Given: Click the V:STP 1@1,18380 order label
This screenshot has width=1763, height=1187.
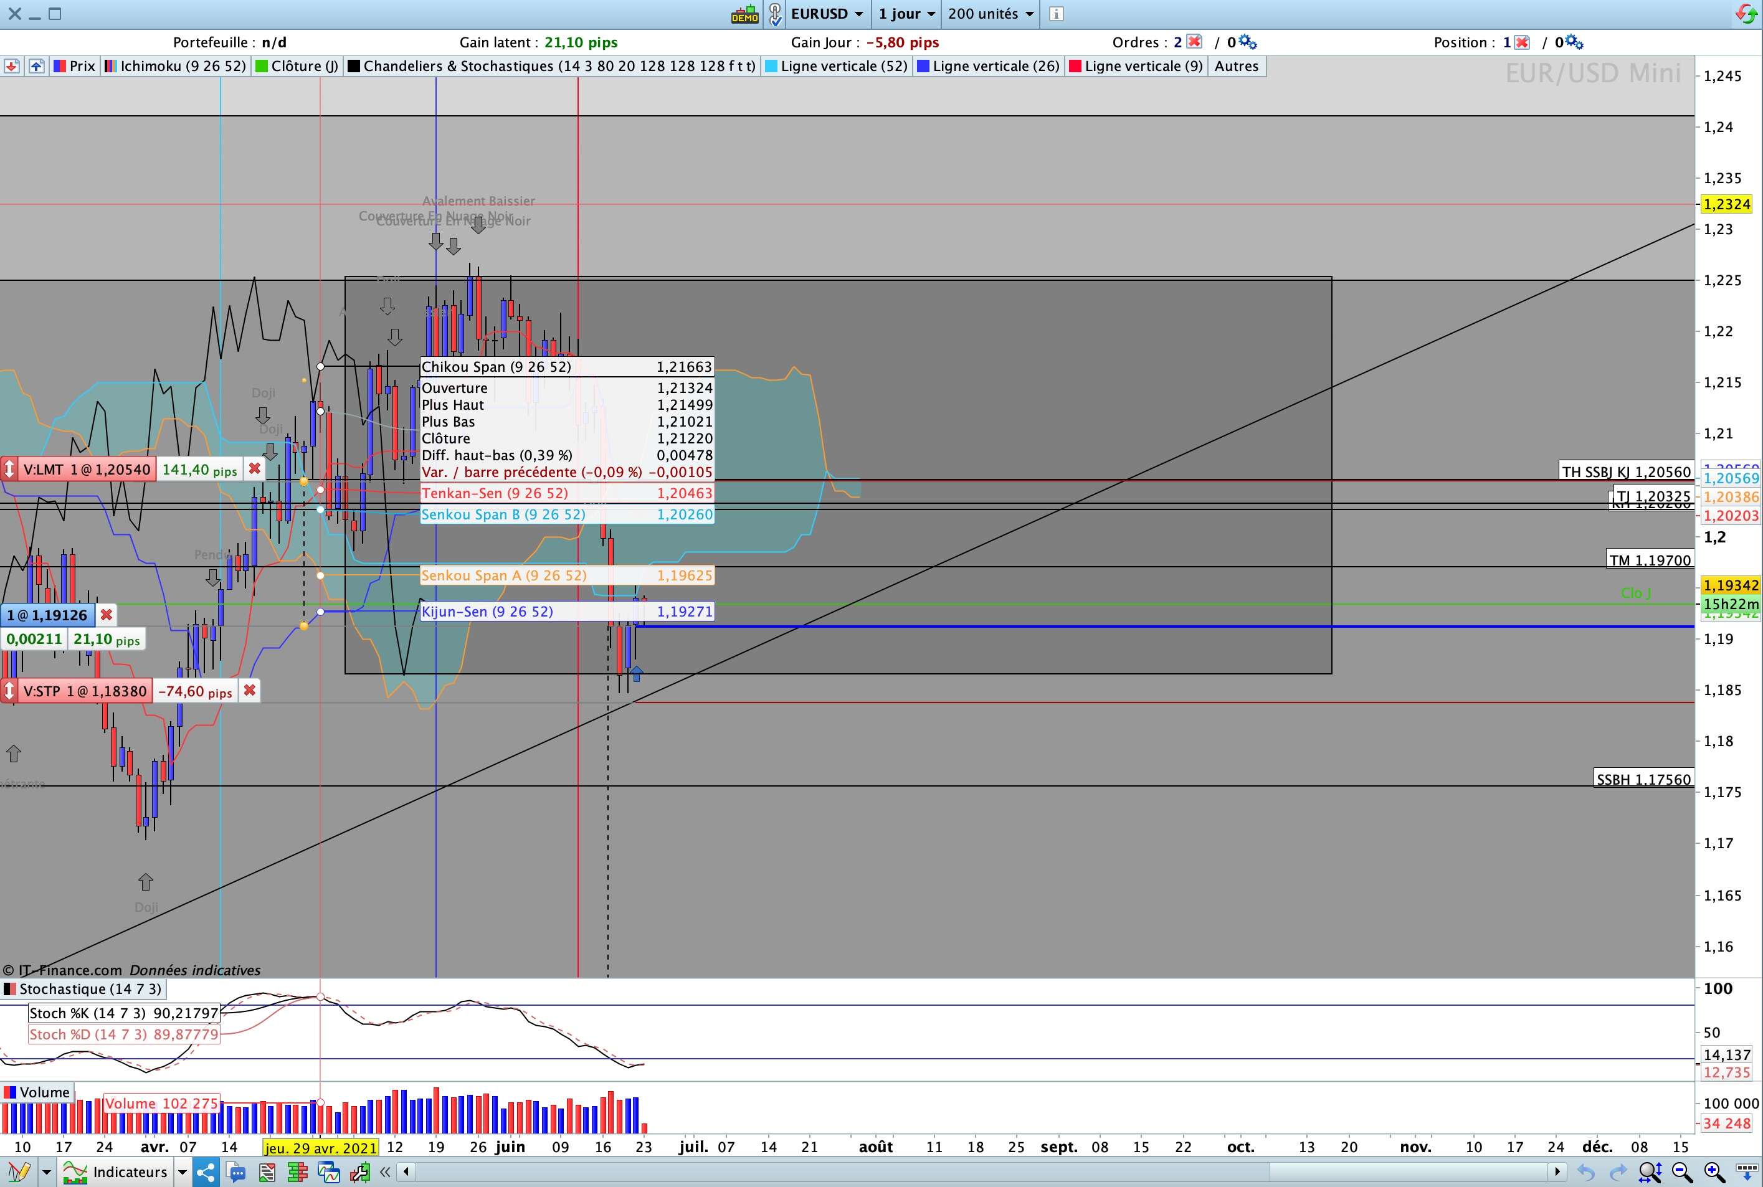Looking at the screenshot, I should (x=85, y=691).
